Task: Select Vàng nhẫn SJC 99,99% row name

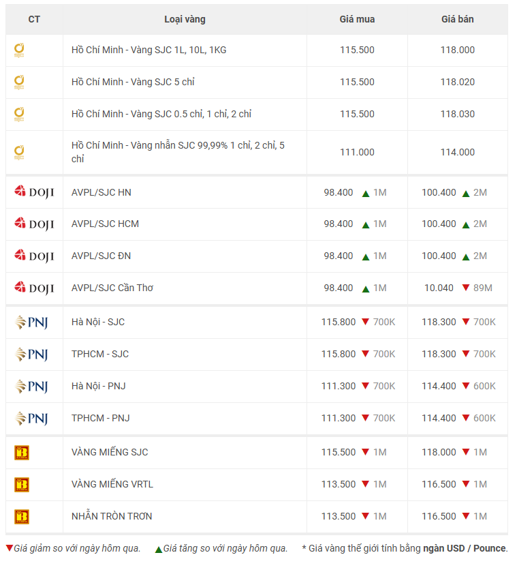Action: coord(178,152)
